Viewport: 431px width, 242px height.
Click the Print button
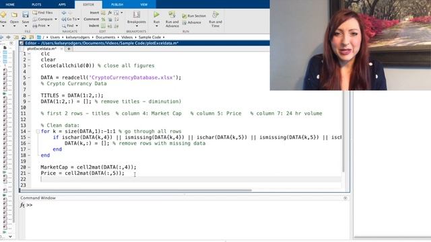tap(39, 26)
